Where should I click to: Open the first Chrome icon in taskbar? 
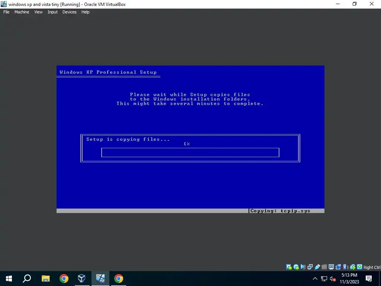(64, 279)
